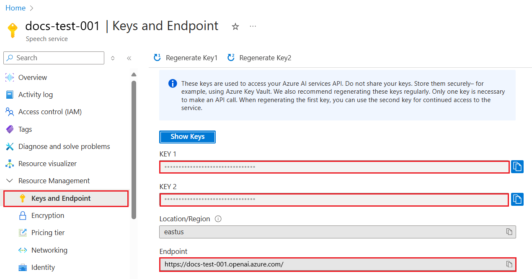Collapse the left sidebar

click(129, 58)
